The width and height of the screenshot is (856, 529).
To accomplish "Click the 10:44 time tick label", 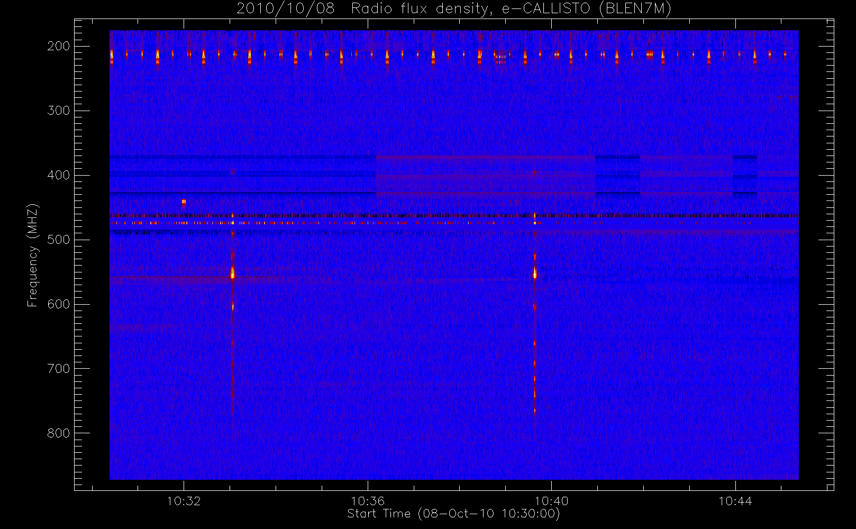I will pyautogui.click(x=735, y=501).
